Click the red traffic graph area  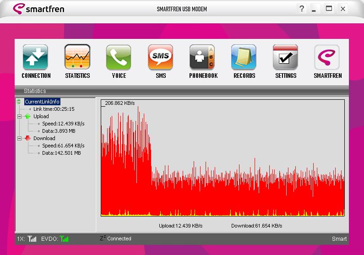click(223, 158)
